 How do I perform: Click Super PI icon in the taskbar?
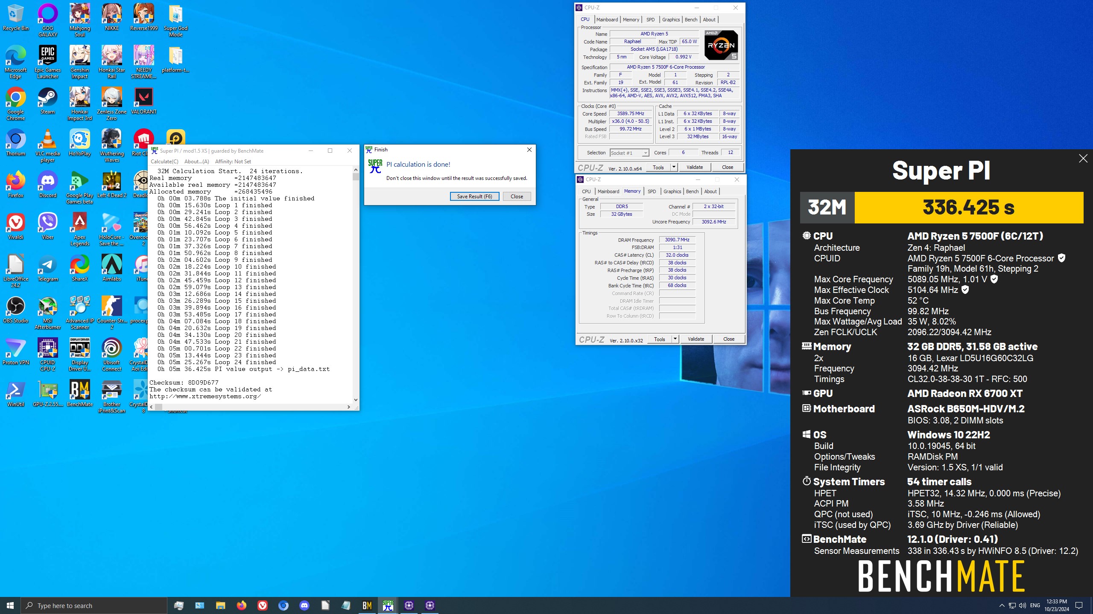click(x=388, y=605)
